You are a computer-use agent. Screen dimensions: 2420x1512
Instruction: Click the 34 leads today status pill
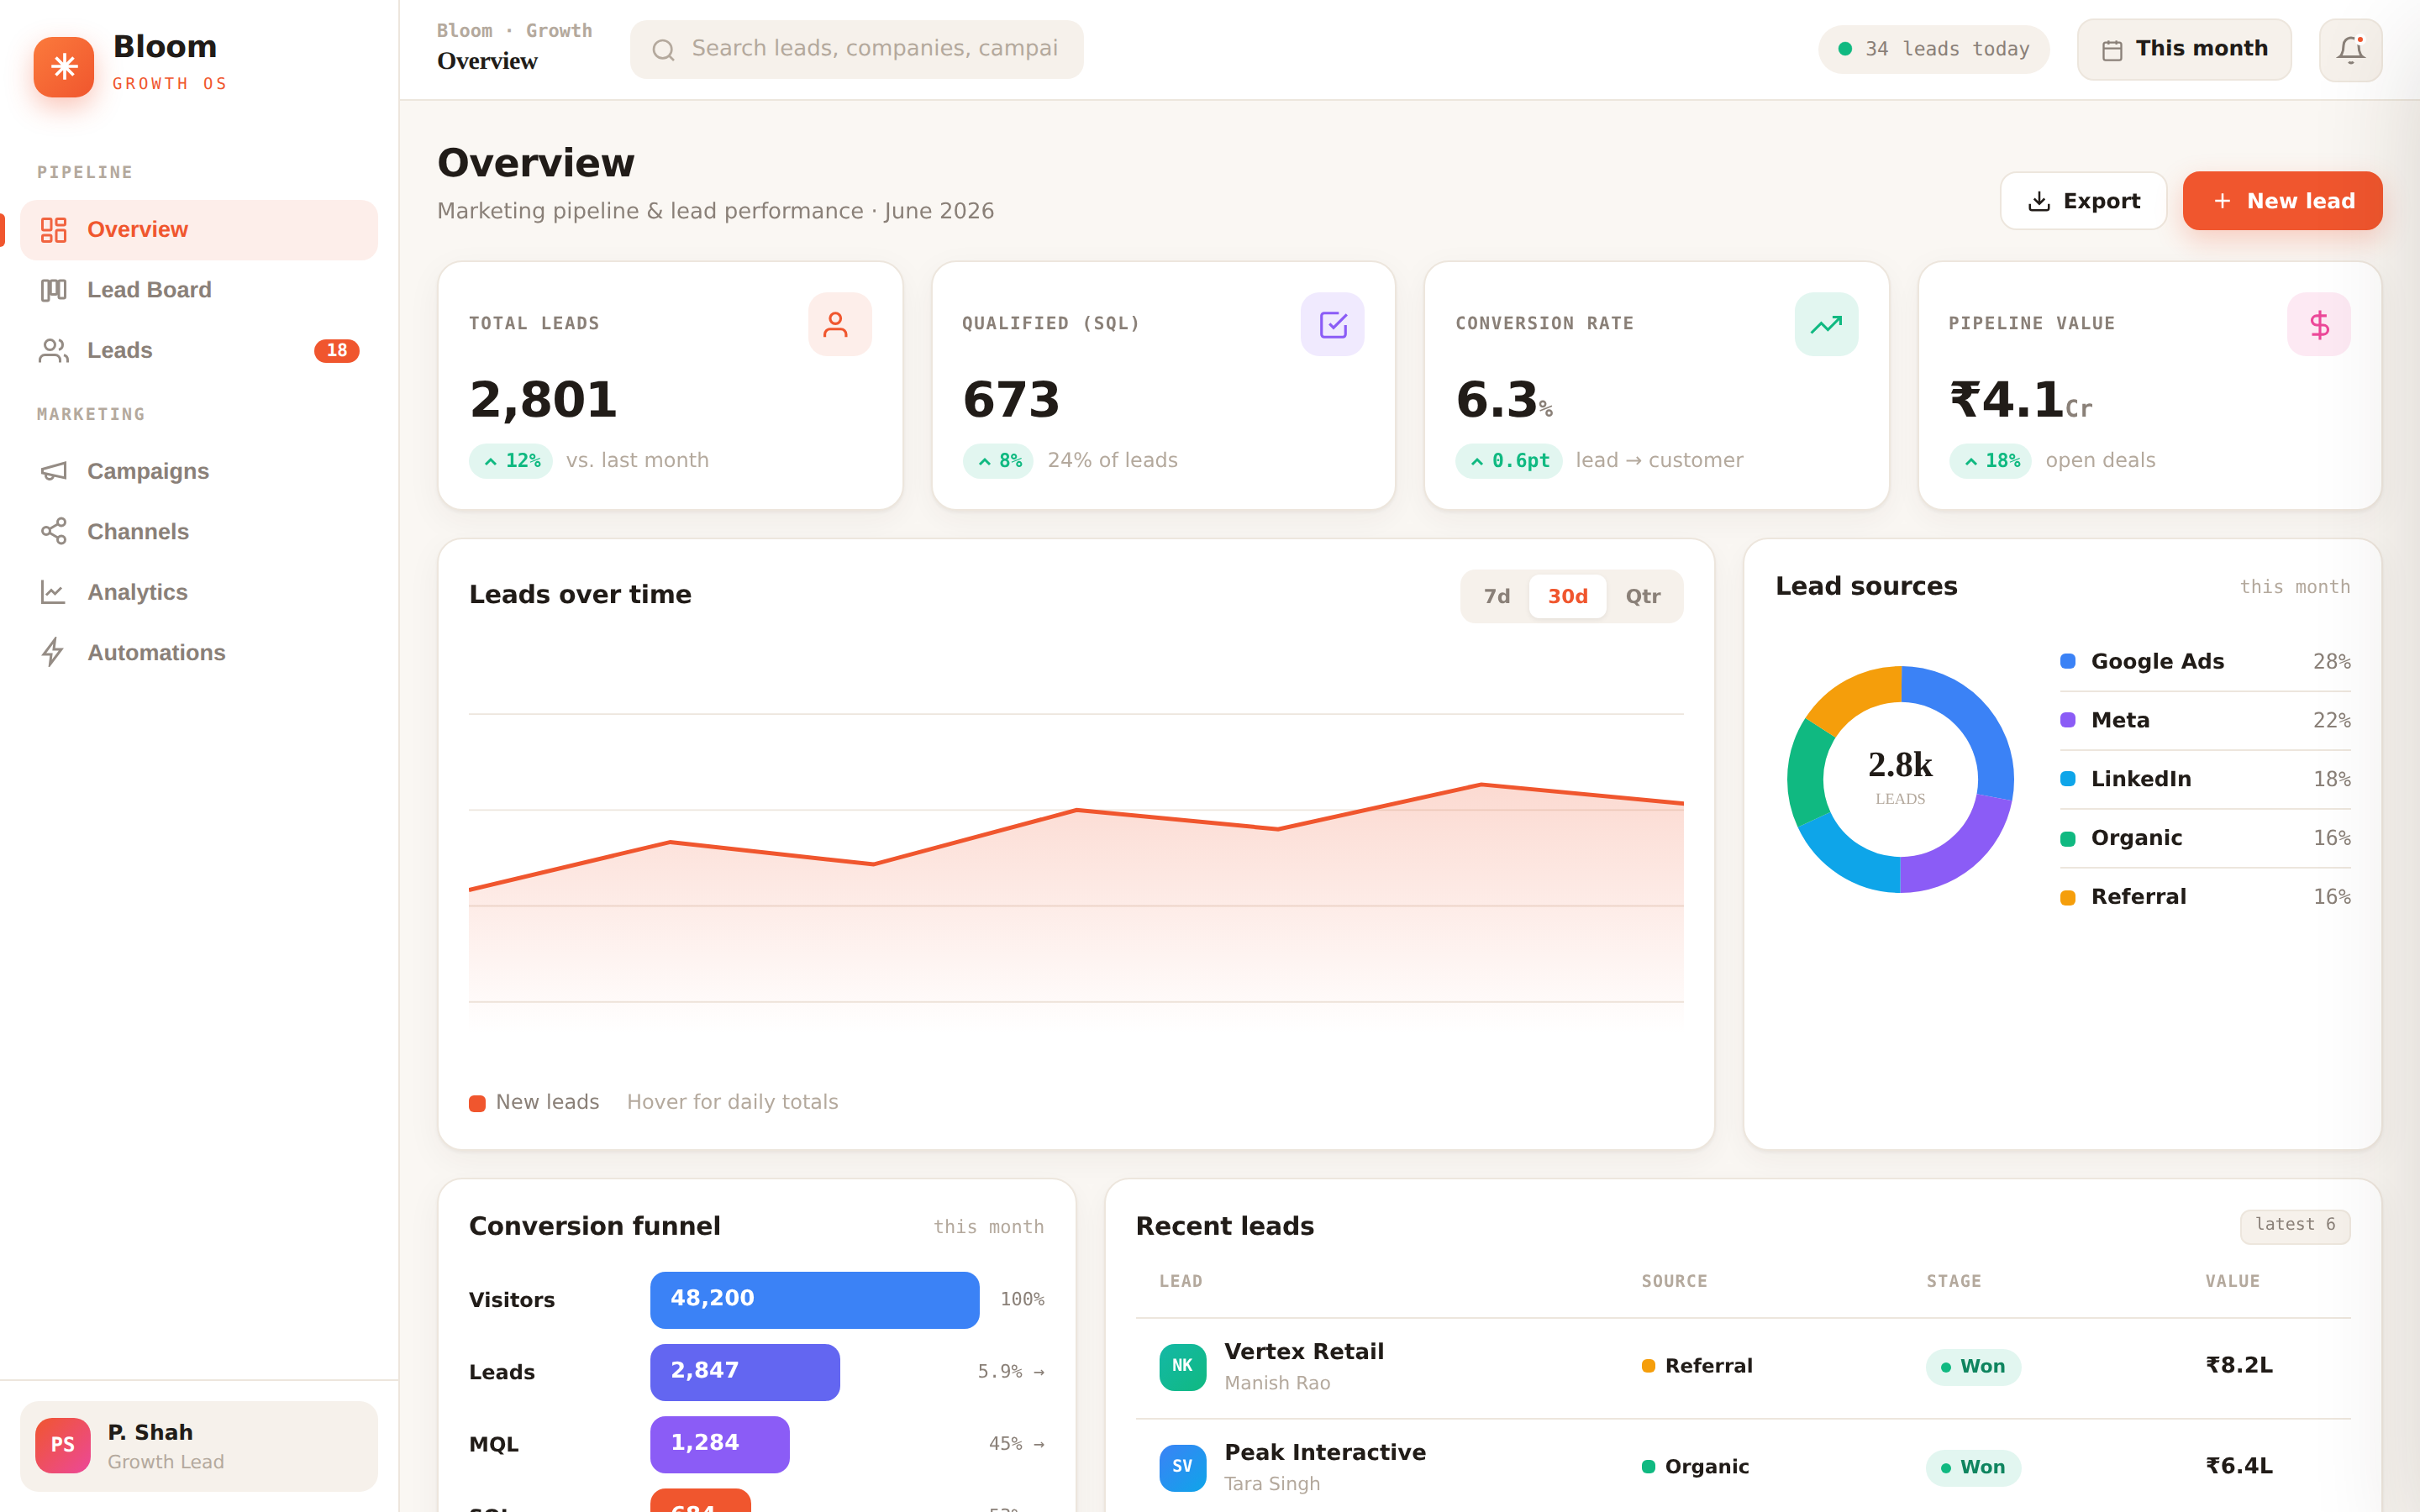coord(1933,49)
